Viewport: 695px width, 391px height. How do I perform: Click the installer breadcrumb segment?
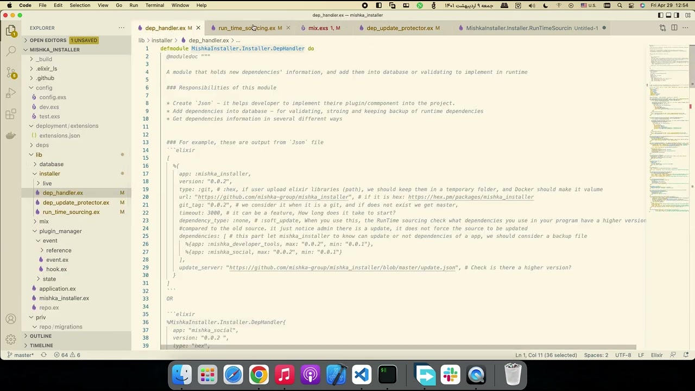pos(162,40)
